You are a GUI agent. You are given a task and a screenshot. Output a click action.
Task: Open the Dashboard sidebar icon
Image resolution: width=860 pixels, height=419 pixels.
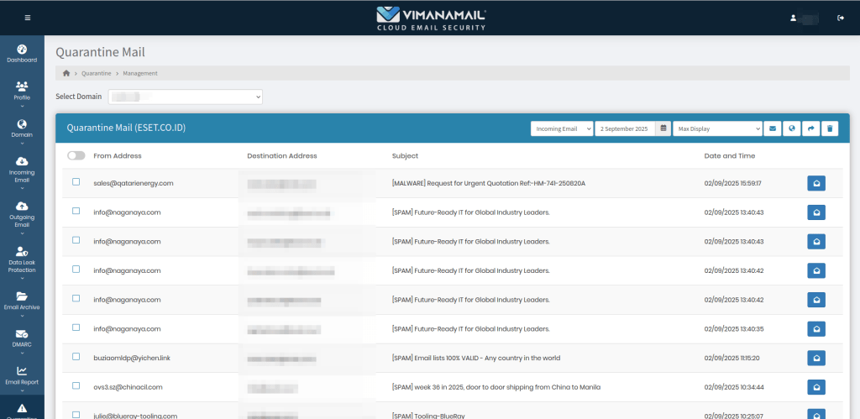pyautogui.click(x=22, y=50)
